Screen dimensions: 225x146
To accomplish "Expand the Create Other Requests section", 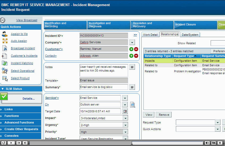I will pos(21,129).
